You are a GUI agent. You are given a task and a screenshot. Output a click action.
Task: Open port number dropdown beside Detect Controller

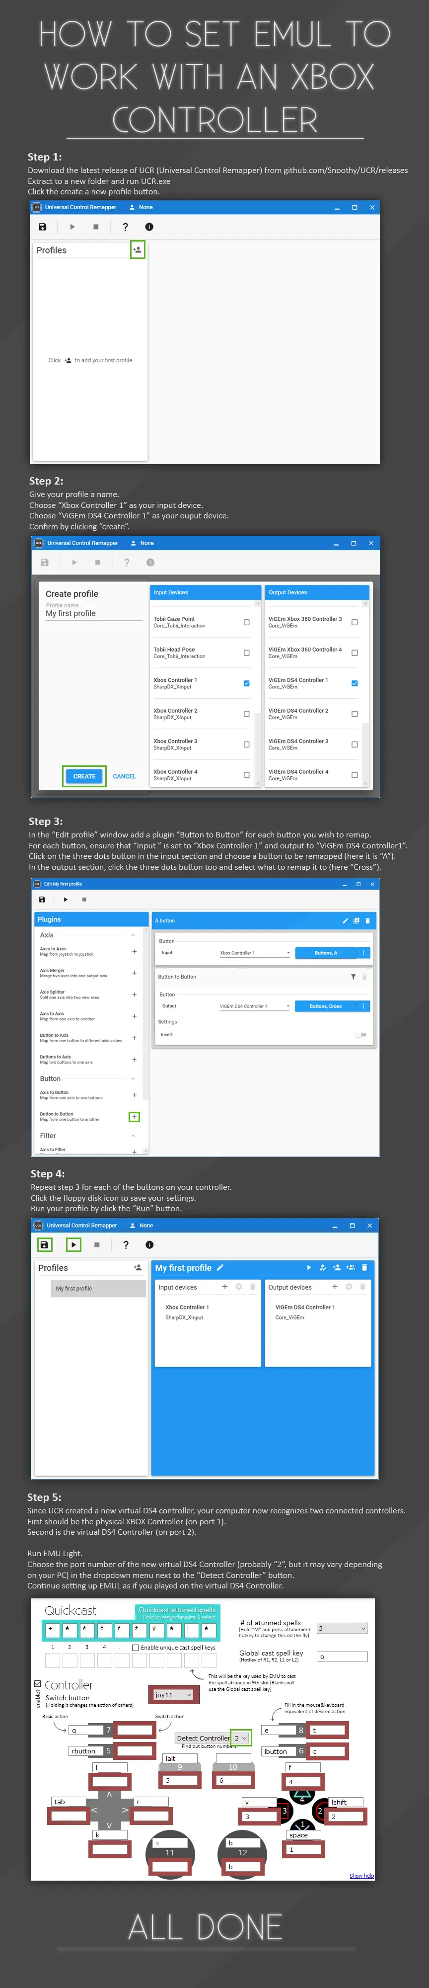point(241,1738)
